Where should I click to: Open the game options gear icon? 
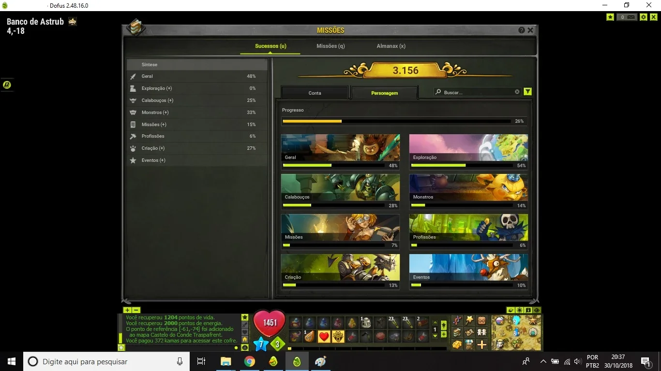coord(644,17)
